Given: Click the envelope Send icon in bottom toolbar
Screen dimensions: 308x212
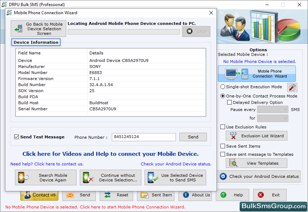Looking at the screenshot, I should [x=70, y=195].
